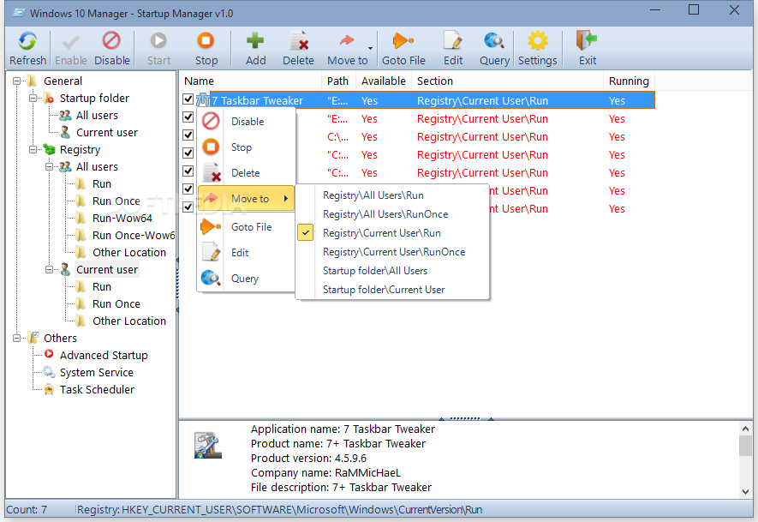
Task: Toggle the seventh list row checkbox
Action: click(x=188, y=207)
